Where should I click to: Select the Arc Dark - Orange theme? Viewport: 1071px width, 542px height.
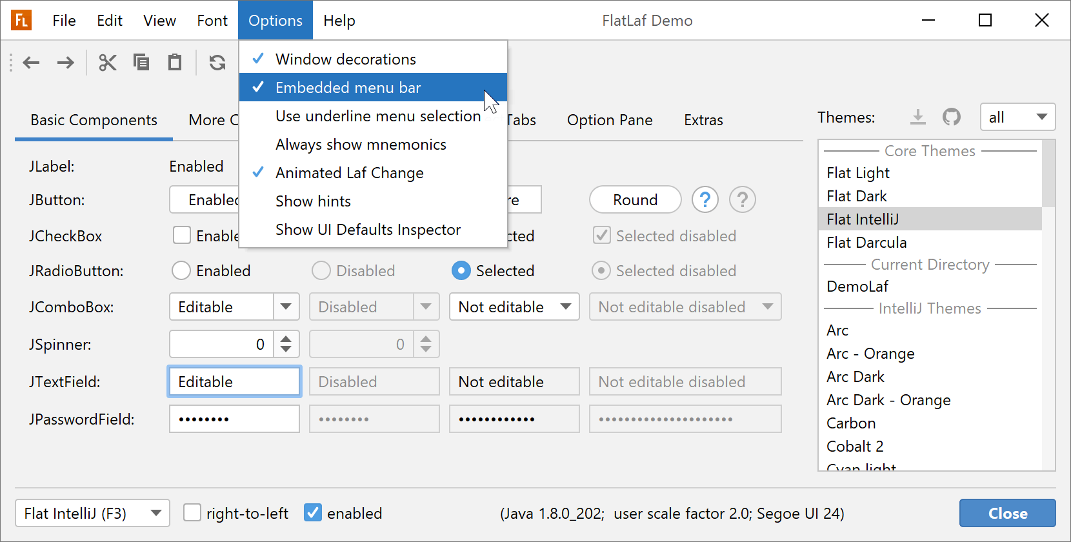[x=930, y=399]
